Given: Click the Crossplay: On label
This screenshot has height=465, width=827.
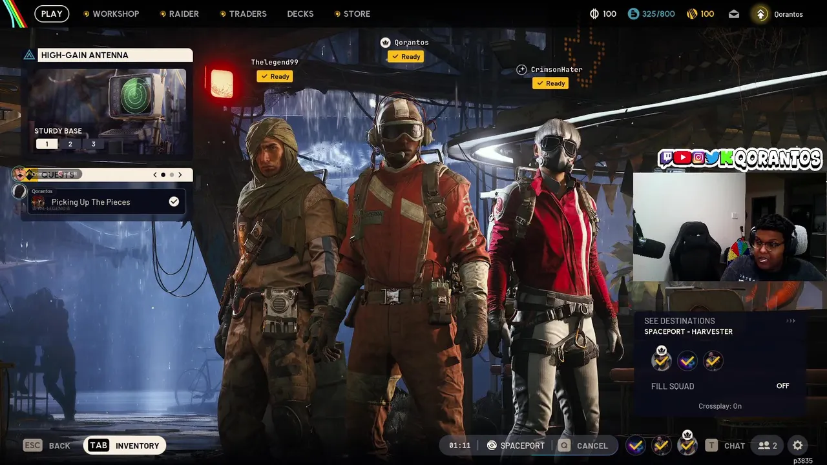Looking at the screenshot, I should [720, 406].
